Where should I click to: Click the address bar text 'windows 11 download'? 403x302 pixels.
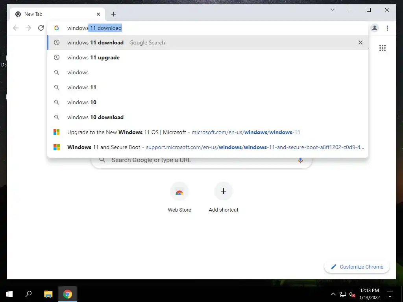pyautogui.click(x=94, y=28)
